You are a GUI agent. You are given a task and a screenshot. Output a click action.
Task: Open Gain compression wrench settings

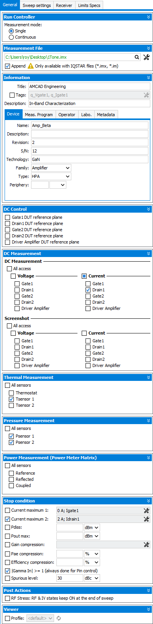pos(146,545)
